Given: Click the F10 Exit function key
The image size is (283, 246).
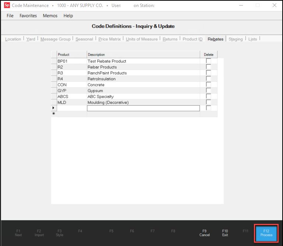Looking at the screenshot, I should (x=225, y=233).
